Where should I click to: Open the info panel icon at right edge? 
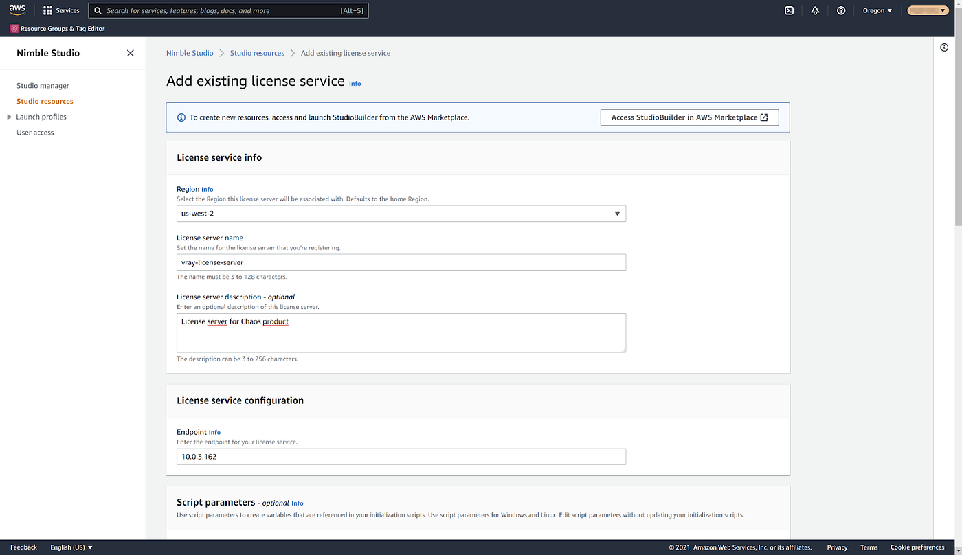click(944, 47)
